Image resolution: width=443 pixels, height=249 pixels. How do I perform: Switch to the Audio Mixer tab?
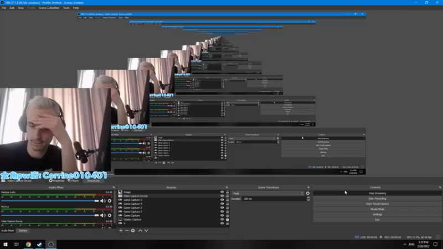(8, 231)
